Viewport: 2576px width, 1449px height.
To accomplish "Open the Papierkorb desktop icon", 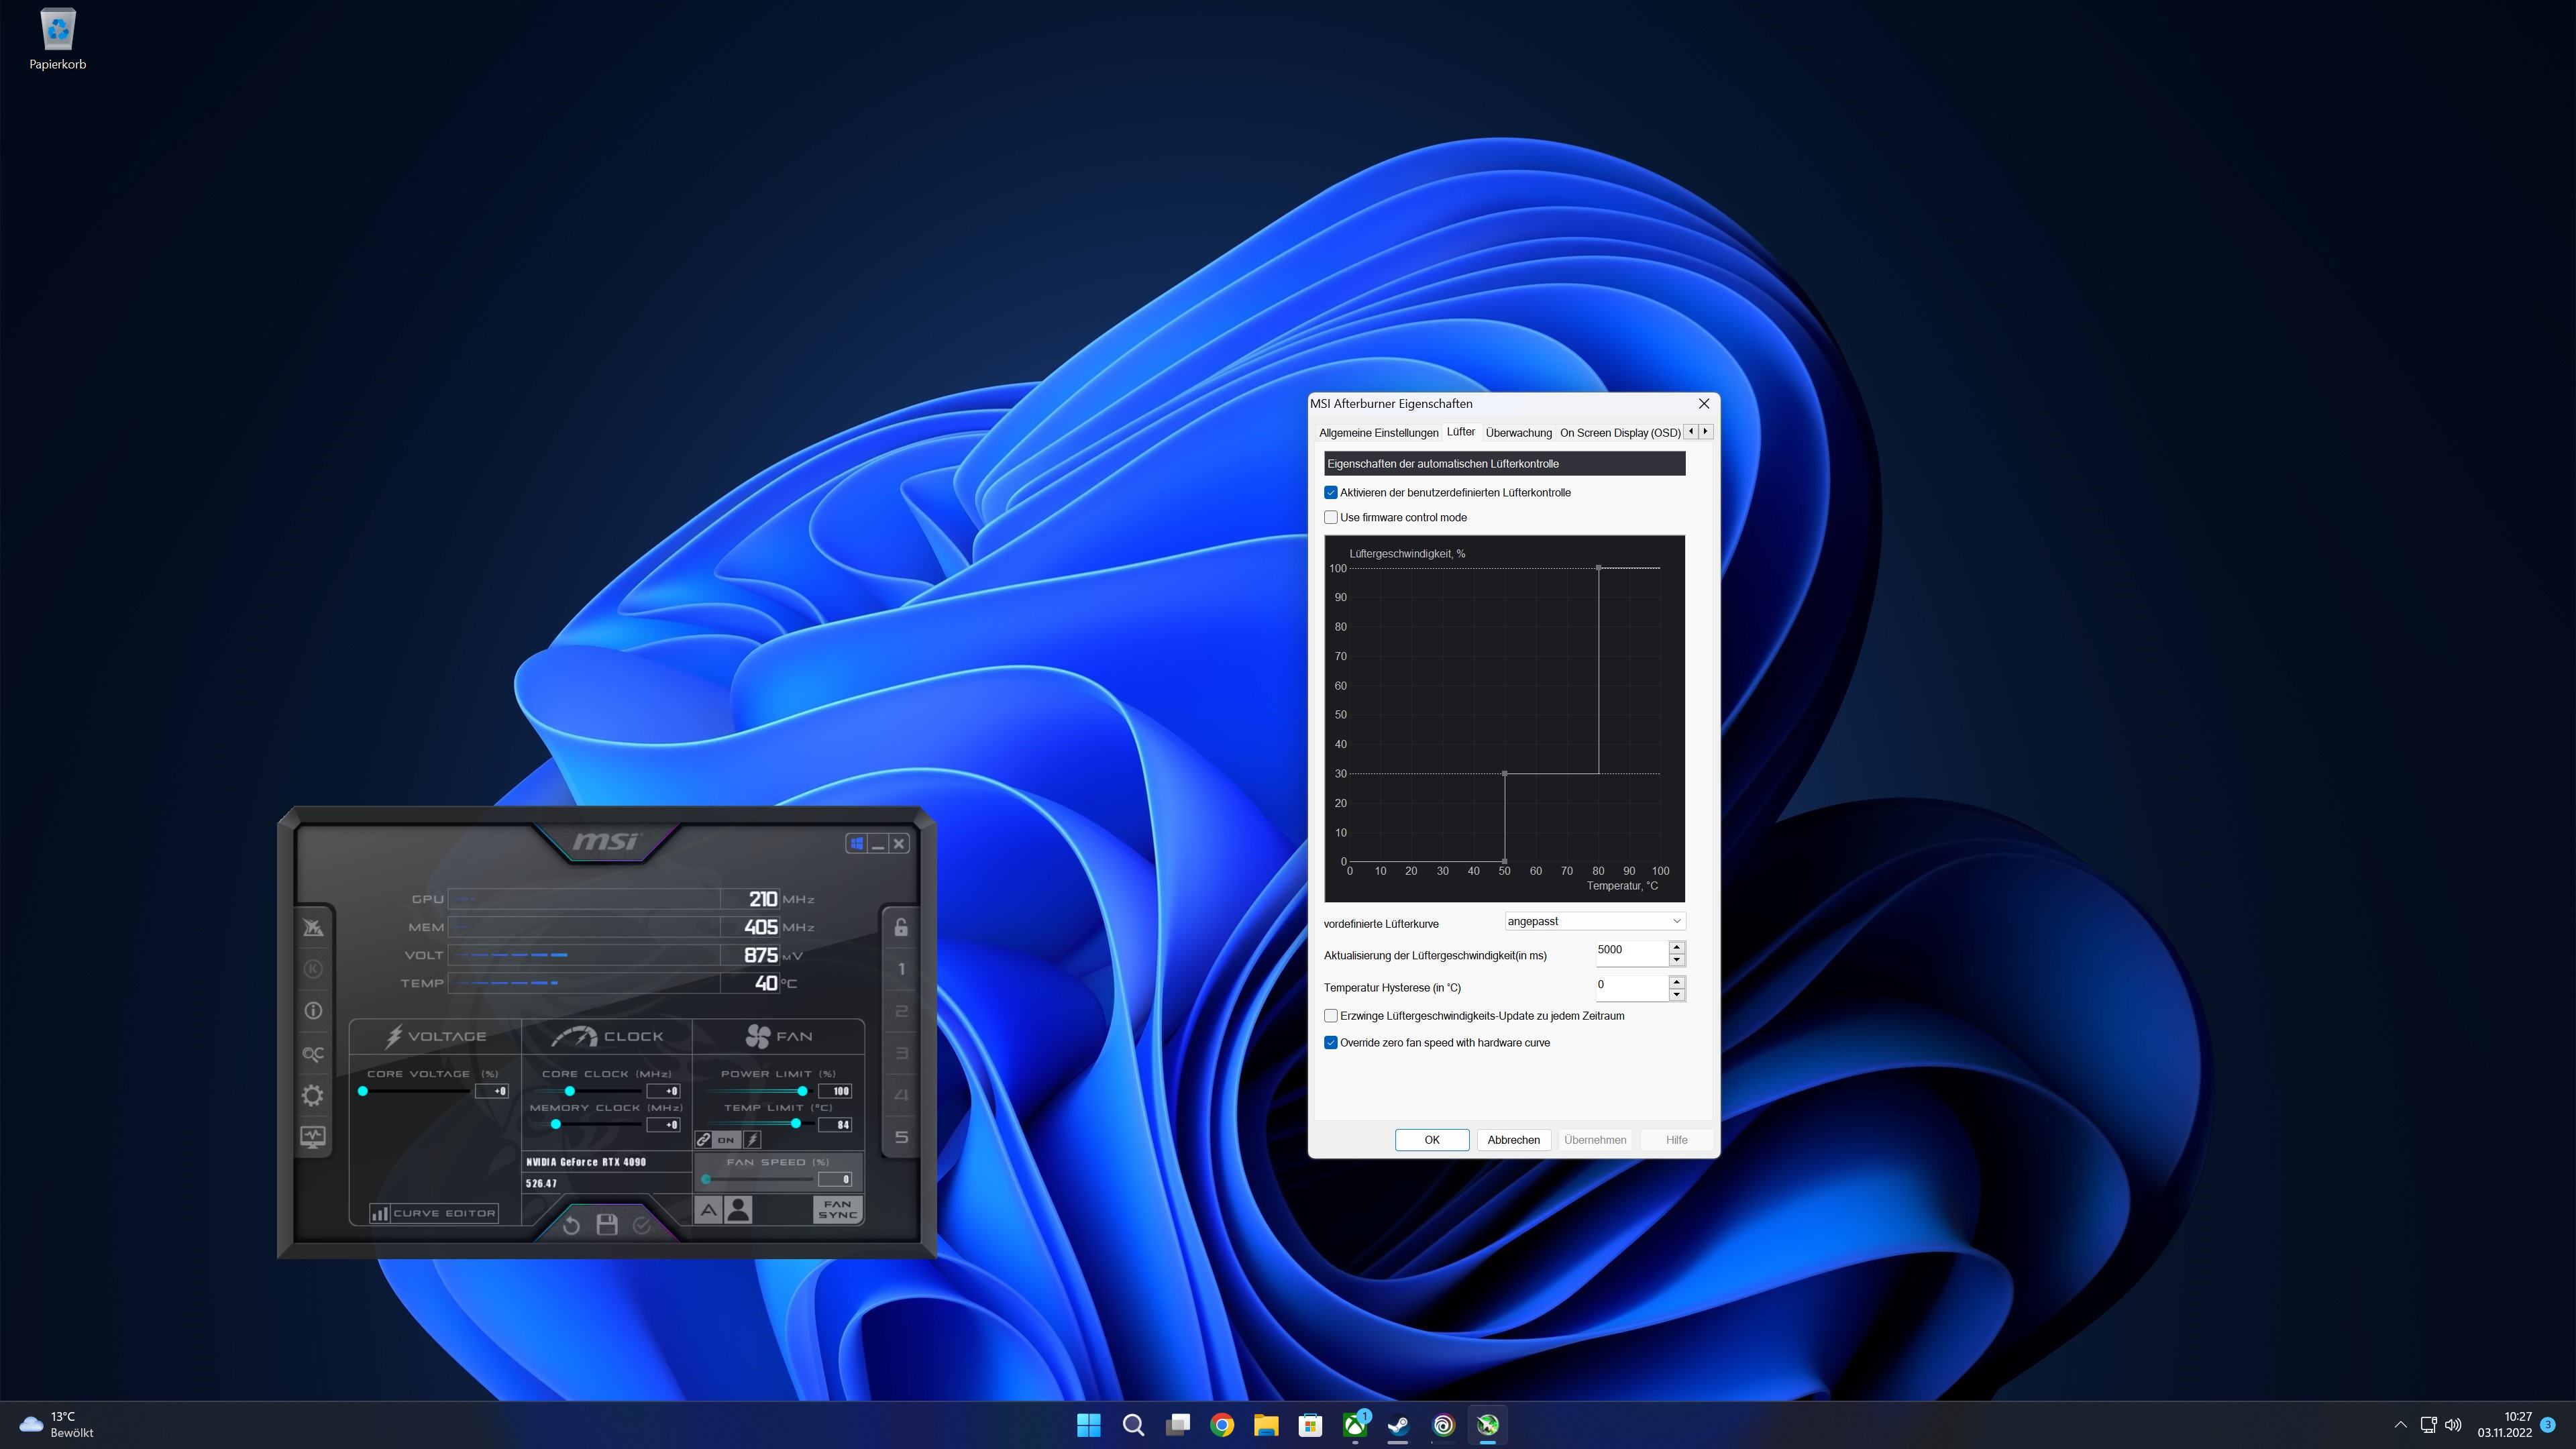I will (58, 40).
